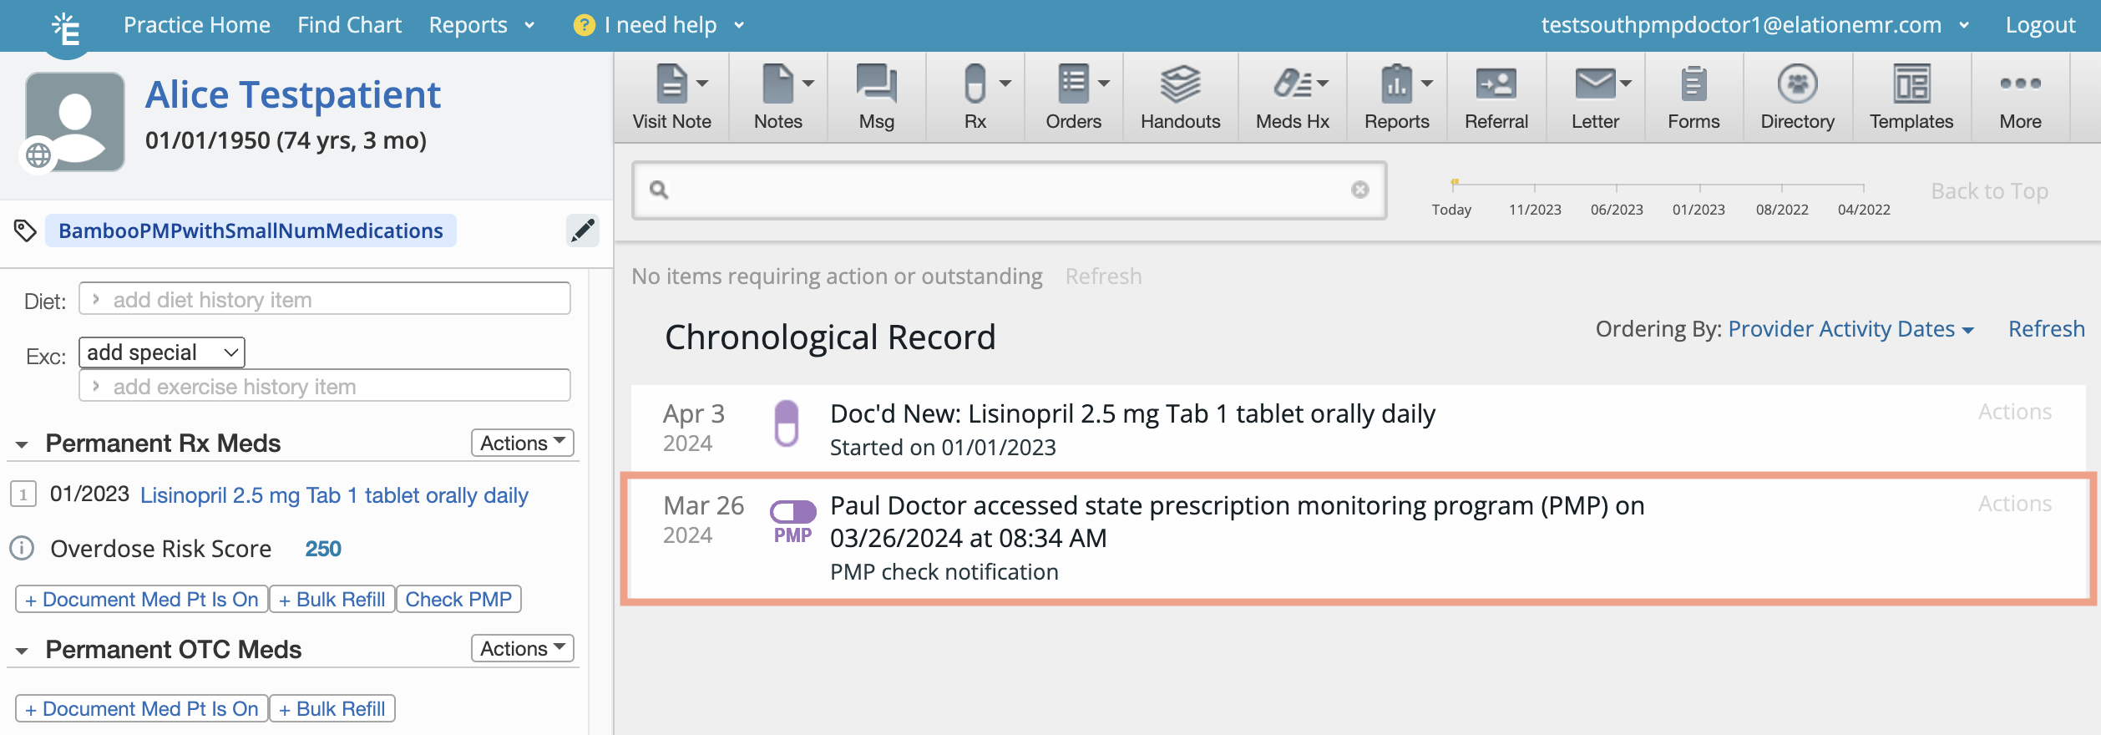Open Handouts in toolbar
This screenshot has width=2101, height=735.
pyautogui.click(x=1180, y=98)
